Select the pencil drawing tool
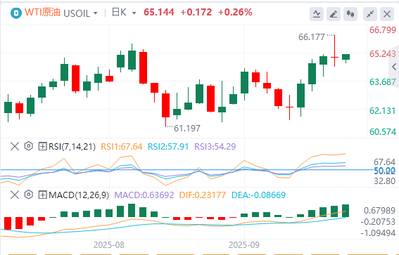Screen dimensions: 399x255 (334, 14)
